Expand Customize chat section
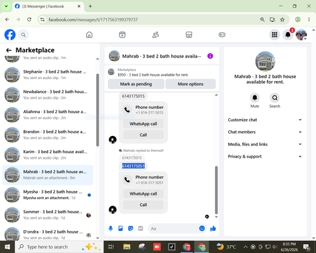 pos(265,120)
